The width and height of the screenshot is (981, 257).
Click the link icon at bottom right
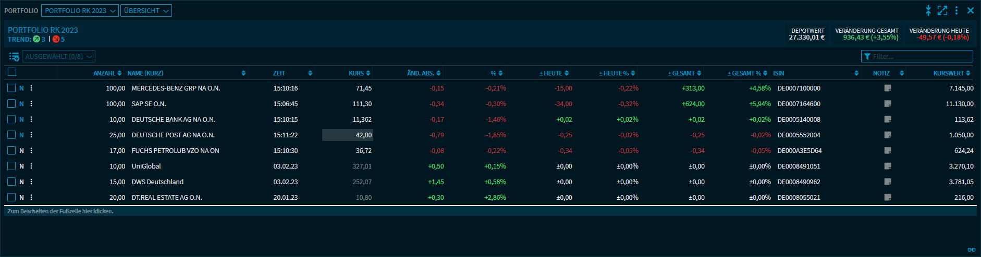[x=971, y=250]
